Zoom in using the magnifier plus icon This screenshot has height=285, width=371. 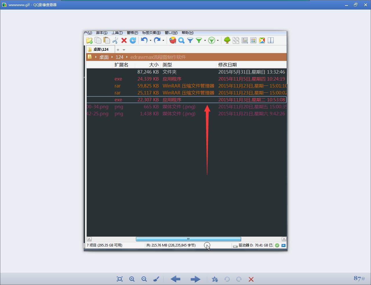(132, 279)
